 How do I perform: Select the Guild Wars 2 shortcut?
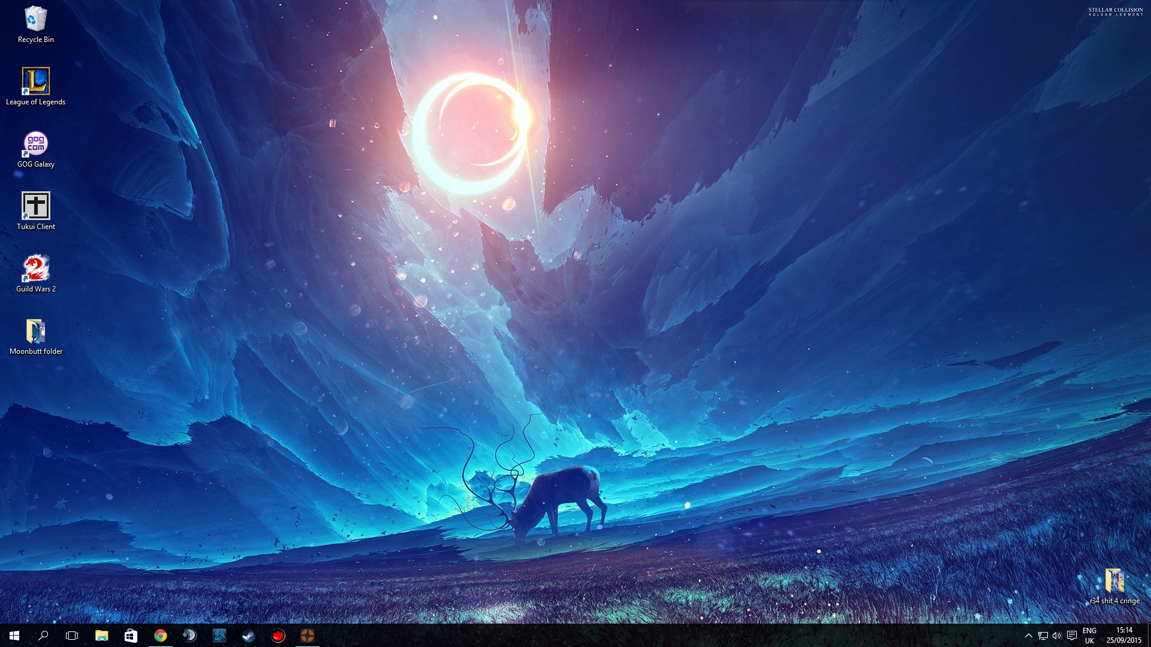coord(36,274)
